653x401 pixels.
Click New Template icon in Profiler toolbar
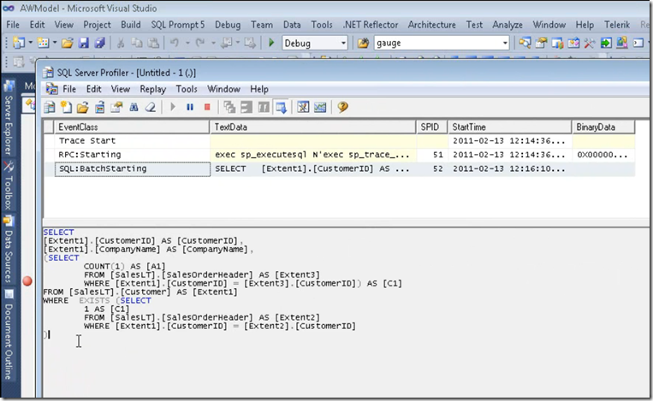click(66, 108)
